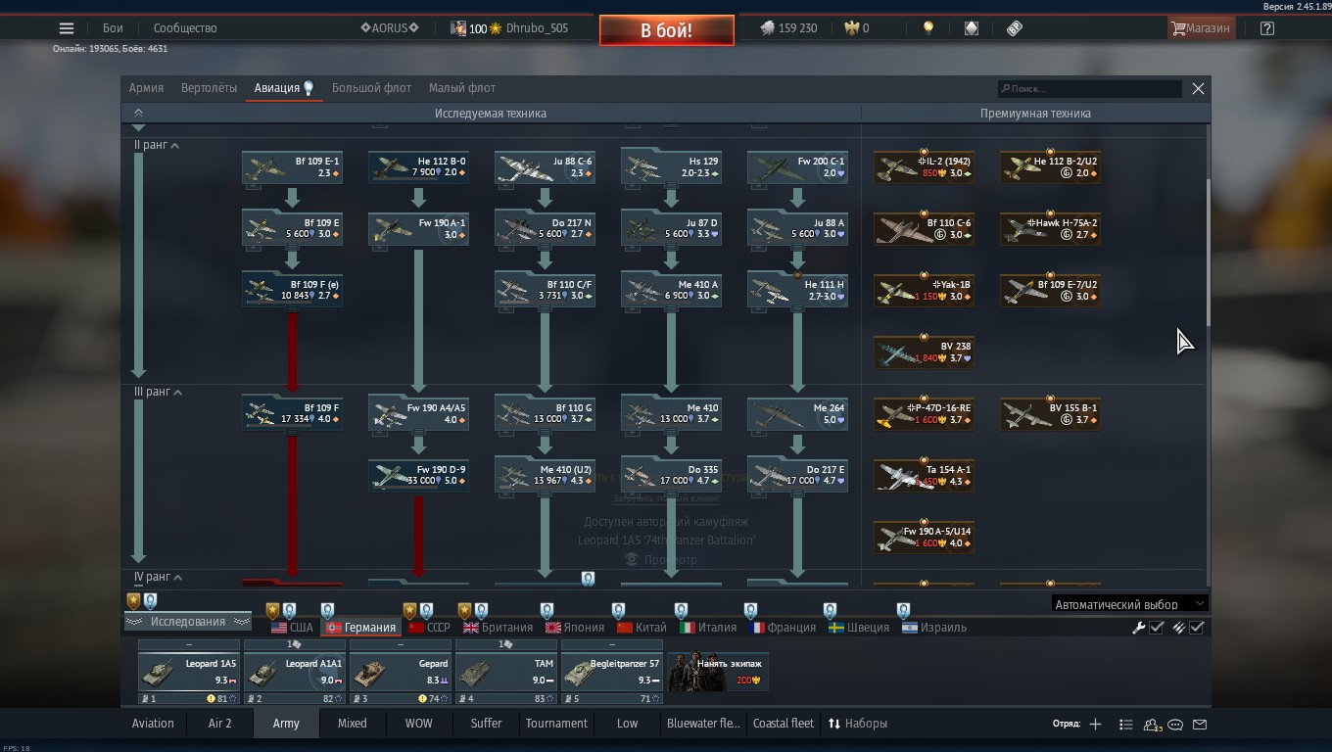Switch to Aviation preset tab
1332x752 pixels.
pyautogui.click(x=153, y=724)
